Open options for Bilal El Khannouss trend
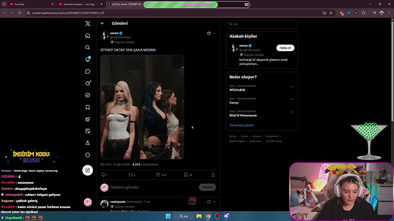The width and height of the screenshot is (394, 221). (292, 112)
